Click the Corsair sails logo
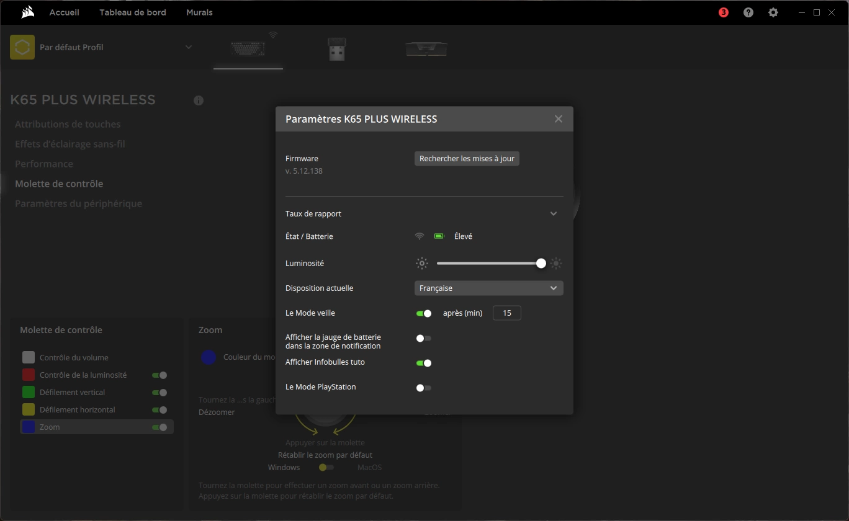849x521 pixels. [x=27, y=12]
